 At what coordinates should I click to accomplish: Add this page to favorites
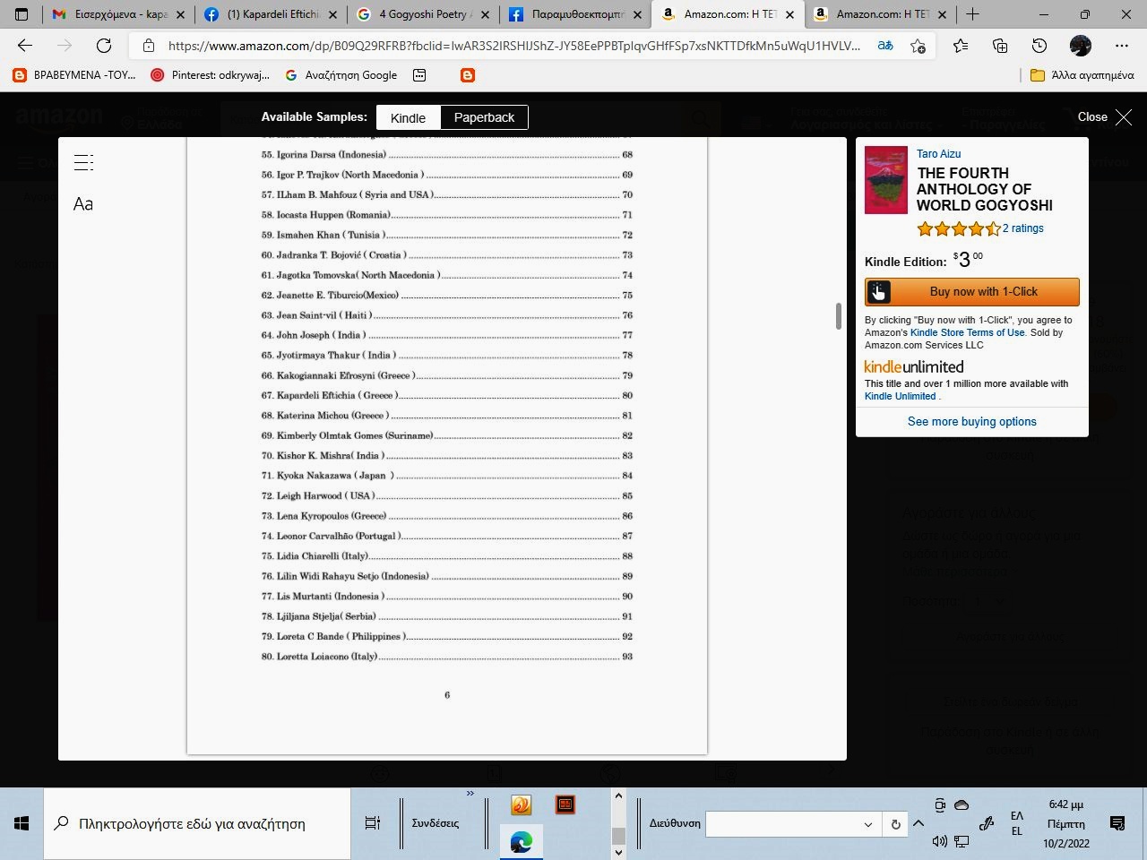coord(918,46)
